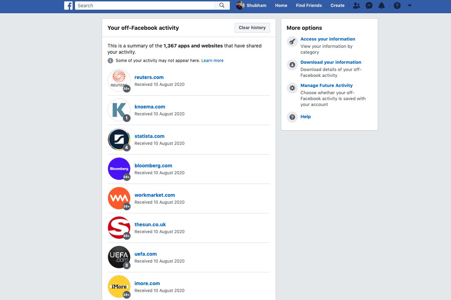Click the download arrow icon
This screenshot has height=300, width=451.
pyautogui.click(x=292, y=65)
